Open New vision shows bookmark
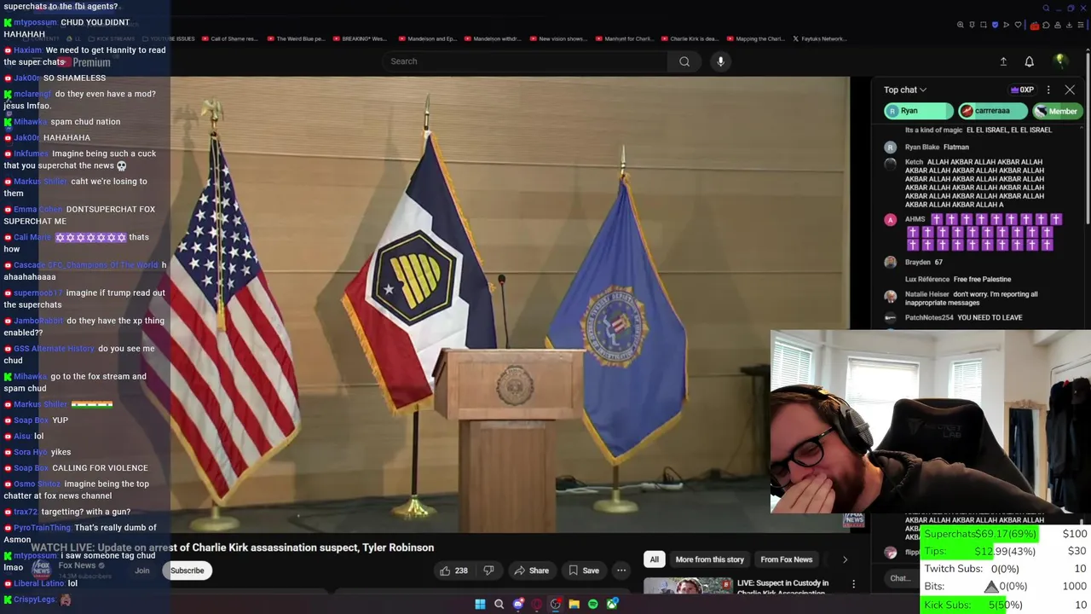This screenshot has height=614, width=1091. [559, 38]
